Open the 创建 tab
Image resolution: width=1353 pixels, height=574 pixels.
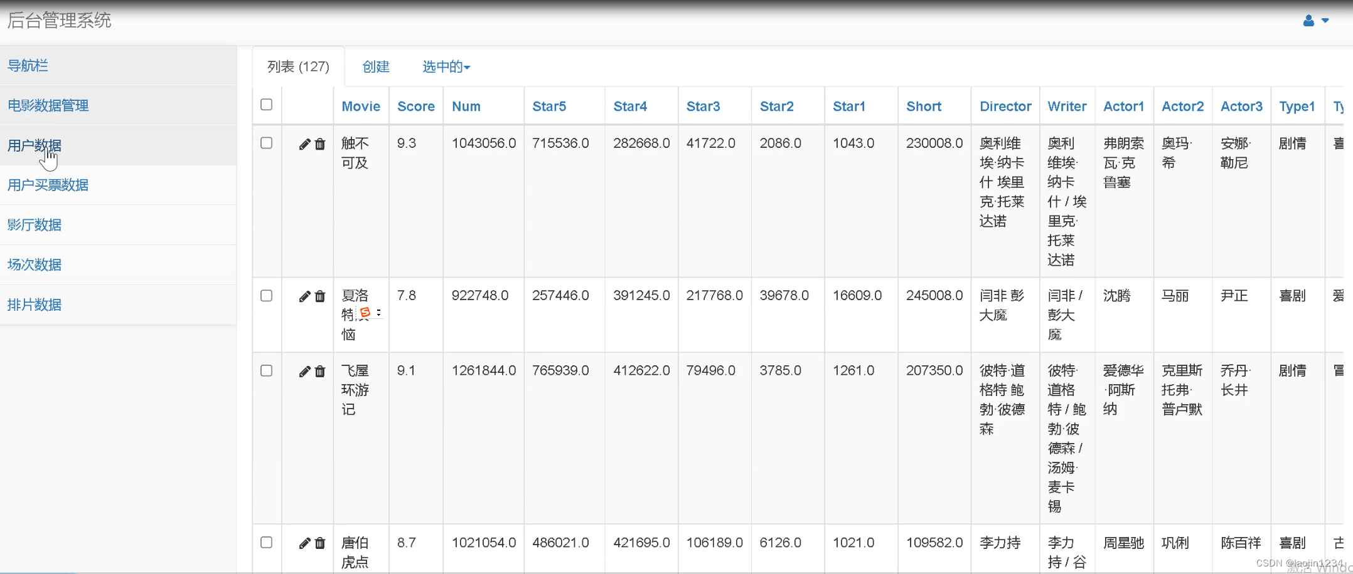pyautogui.click(x=376, y=66)
